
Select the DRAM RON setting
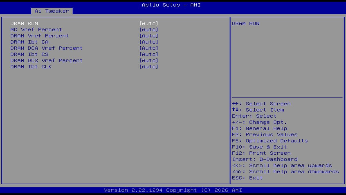24,23
